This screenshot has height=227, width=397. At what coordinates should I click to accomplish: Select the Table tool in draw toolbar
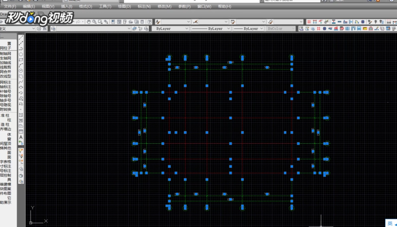(21, 132)
